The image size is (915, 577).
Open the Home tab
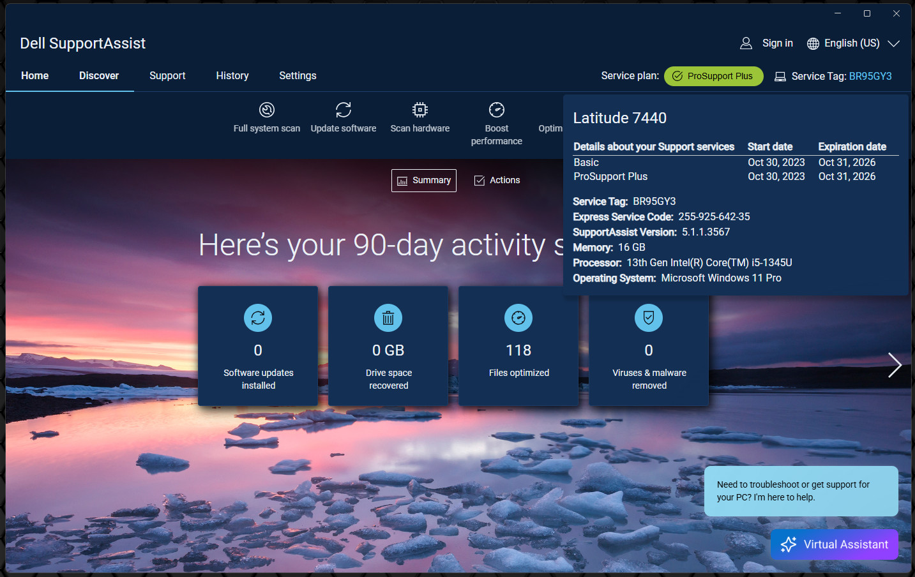click(35, 75)
